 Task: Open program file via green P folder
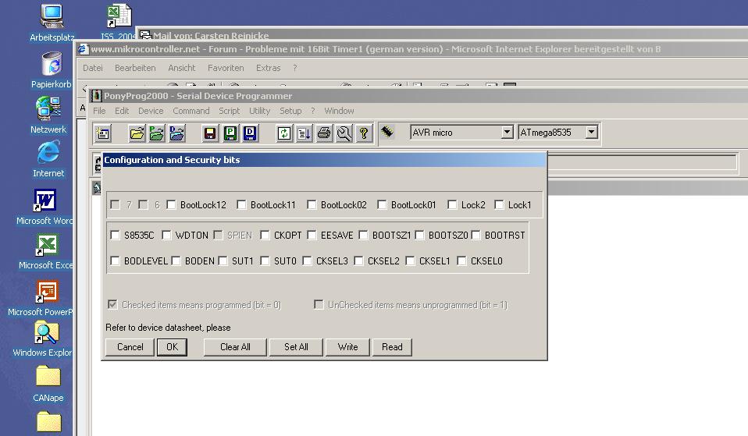pyautogui.click(x=156, y=133)
